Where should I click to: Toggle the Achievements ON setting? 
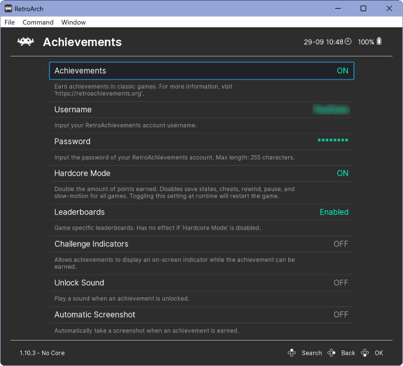coord(201,71)
